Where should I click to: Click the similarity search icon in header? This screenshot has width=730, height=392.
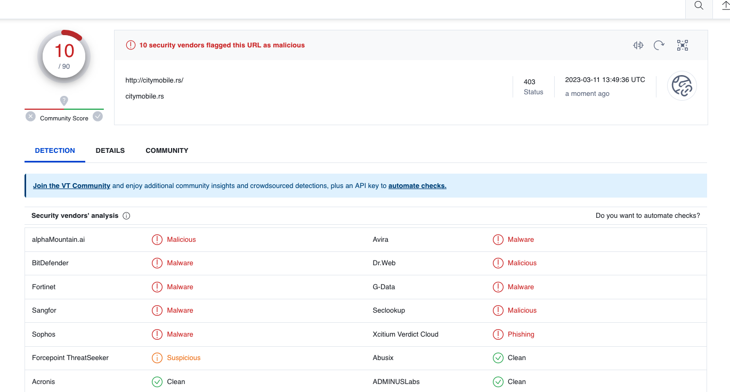[x=638, y=45]
